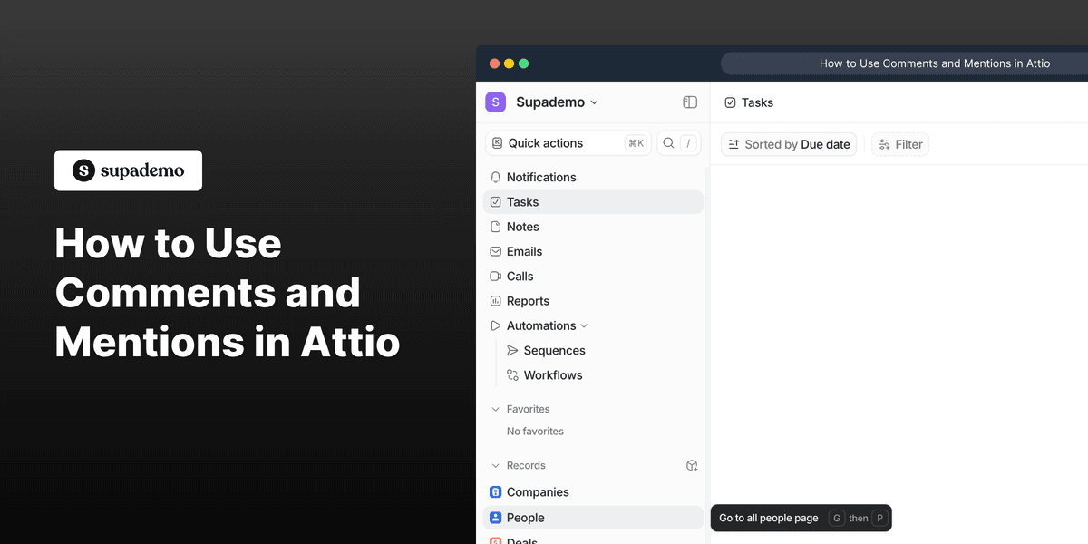Click the search magnifier icon

[x=667, y=142]
